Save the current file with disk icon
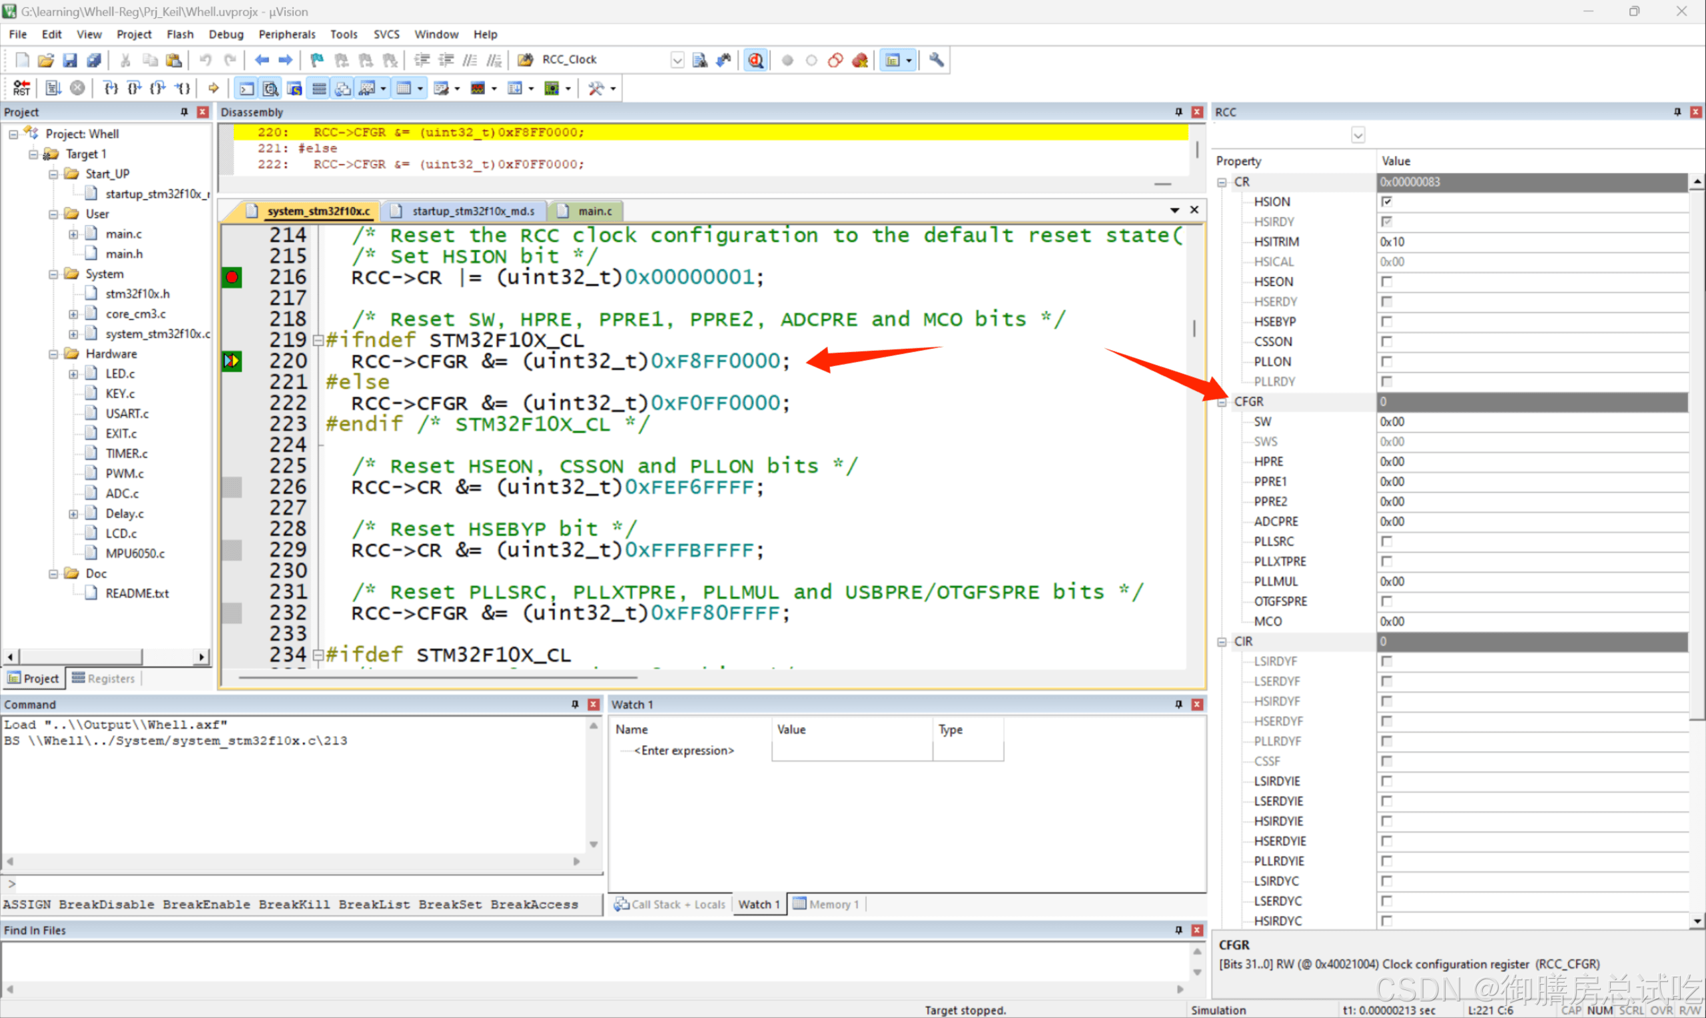Screen dimensions: 1706x1018 click(70, 61)
